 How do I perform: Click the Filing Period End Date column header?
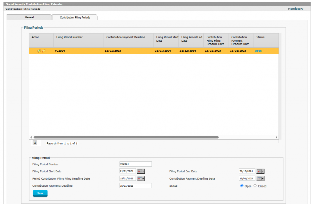191,40
